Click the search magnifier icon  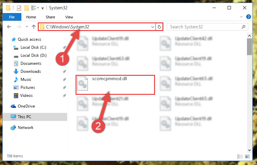click(244, 27)
